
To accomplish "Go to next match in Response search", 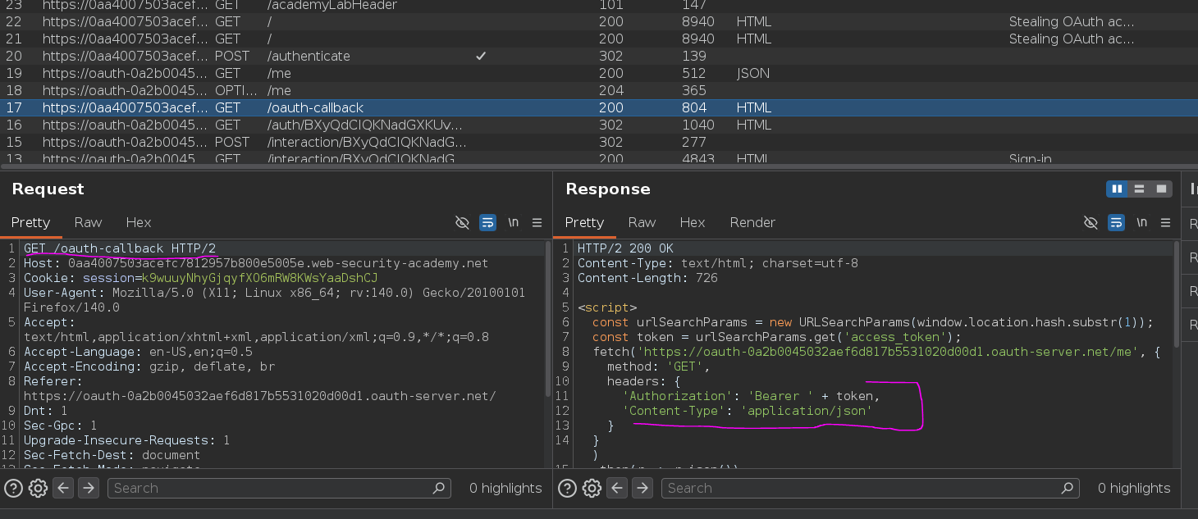I will click(642, 489).
